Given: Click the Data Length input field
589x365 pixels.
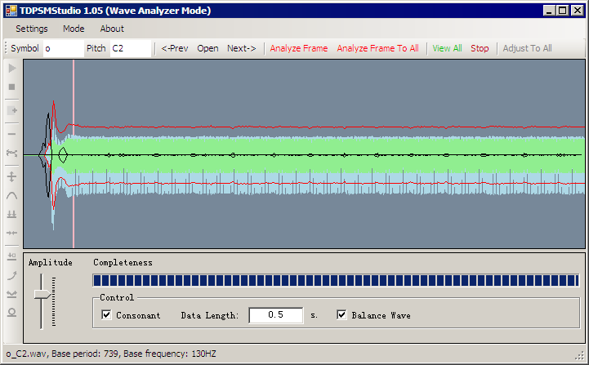Looking at the screenshot, I should pyautogui.click(x=276, y=315).
